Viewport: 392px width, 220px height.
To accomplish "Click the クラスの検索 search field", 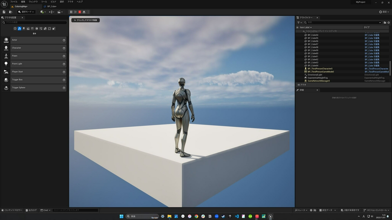I will point(34,22).
